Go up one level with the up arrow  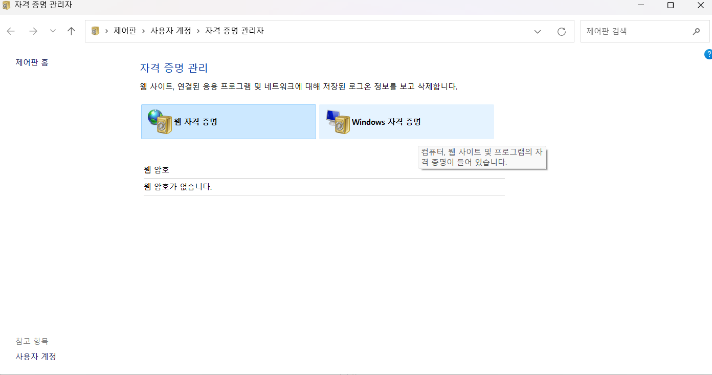pyautogui.click(x=72, y=31)
